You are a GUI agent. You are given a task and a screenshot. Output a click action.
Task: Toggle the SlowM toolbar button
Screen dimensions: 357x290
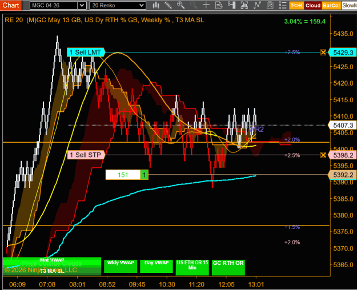(349, 6)
